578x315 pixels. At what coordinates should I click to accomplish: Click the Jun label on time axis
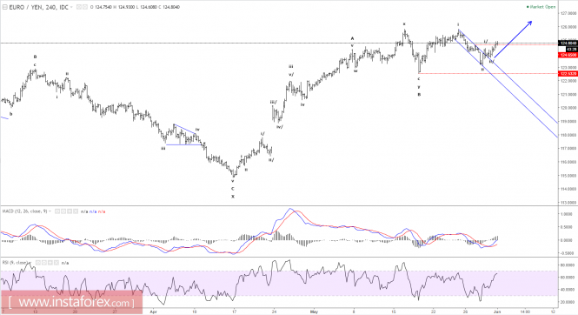[497, 312]
